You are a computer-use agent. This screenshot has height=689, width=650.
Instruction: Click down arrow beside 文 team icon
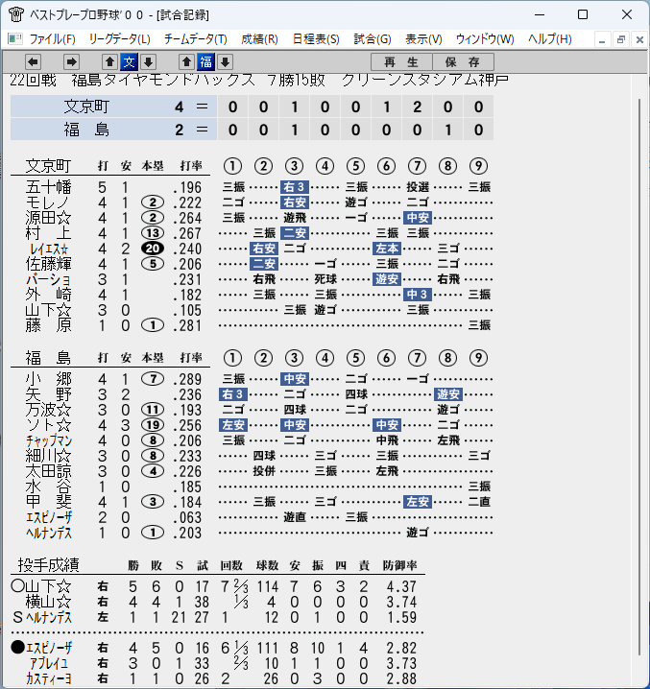148,62
